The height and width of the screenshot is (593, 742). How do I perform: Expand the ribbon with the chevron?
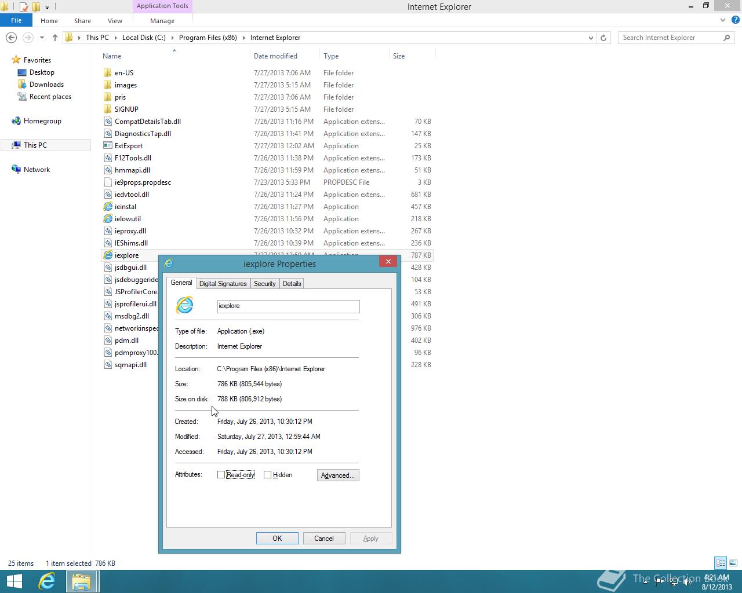click(723, 20)
